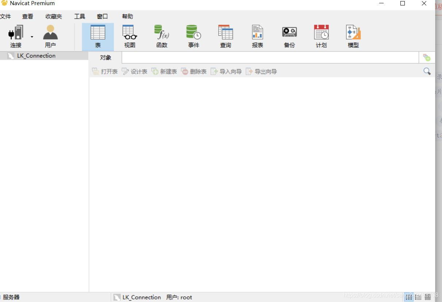
Task: Open the Window (窗口) menu
Action: [102, 16]
